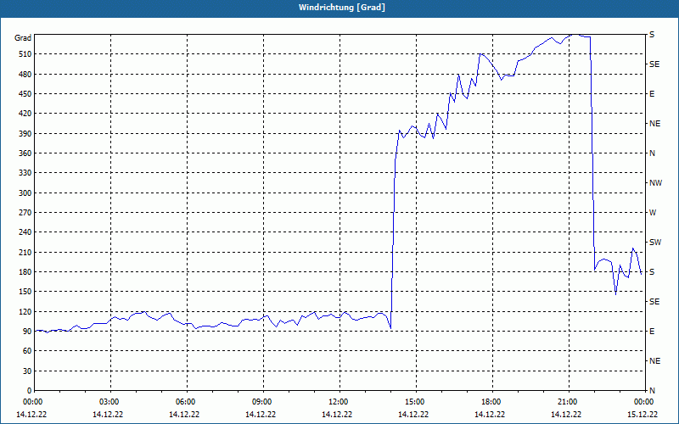Select the 18:00 time label
The width and height of the screenshot is (679, 424).
click(493, 402)
